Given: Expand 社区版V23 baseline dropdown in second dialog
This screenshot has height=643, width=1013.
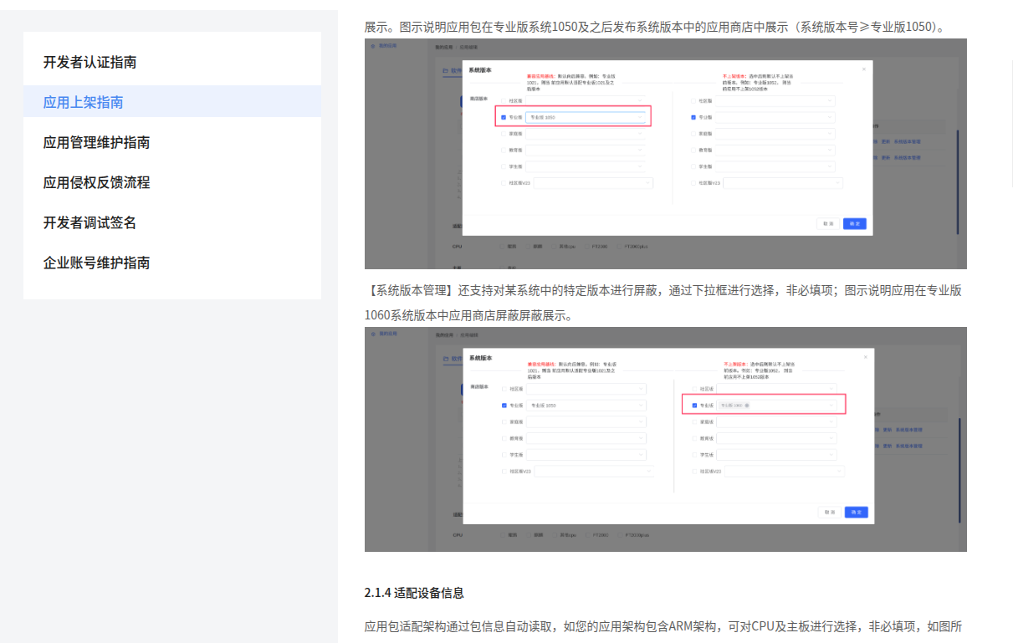Looking at the screenshot, I should tap(594, 472).
